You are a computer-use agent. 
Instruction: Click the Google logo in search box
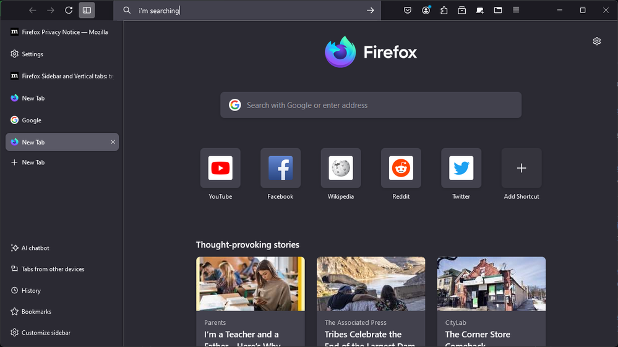(235, 105)
